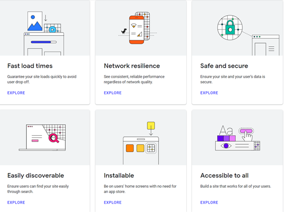
Task: Open EXPLORE link under Fast load times
Action: (x=16, y=93)
